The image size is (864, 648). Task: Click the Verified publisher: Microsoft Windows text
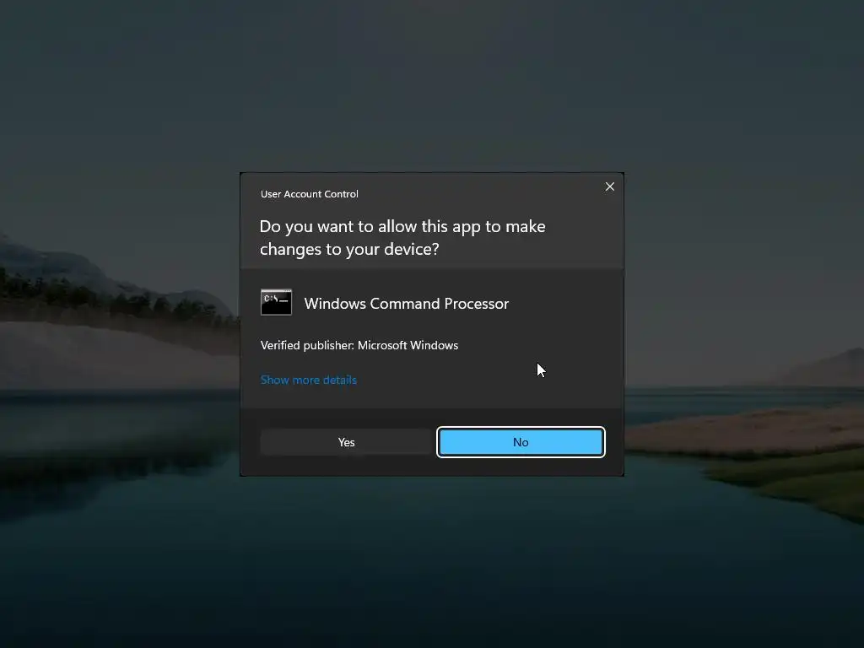click(359, 345)
